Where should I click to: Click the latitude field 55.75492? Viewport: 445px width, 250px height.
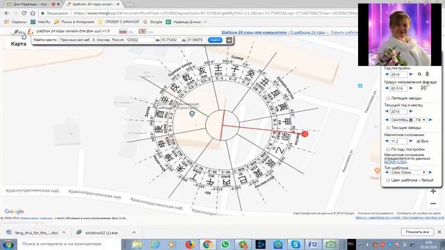tap(170, 40)
